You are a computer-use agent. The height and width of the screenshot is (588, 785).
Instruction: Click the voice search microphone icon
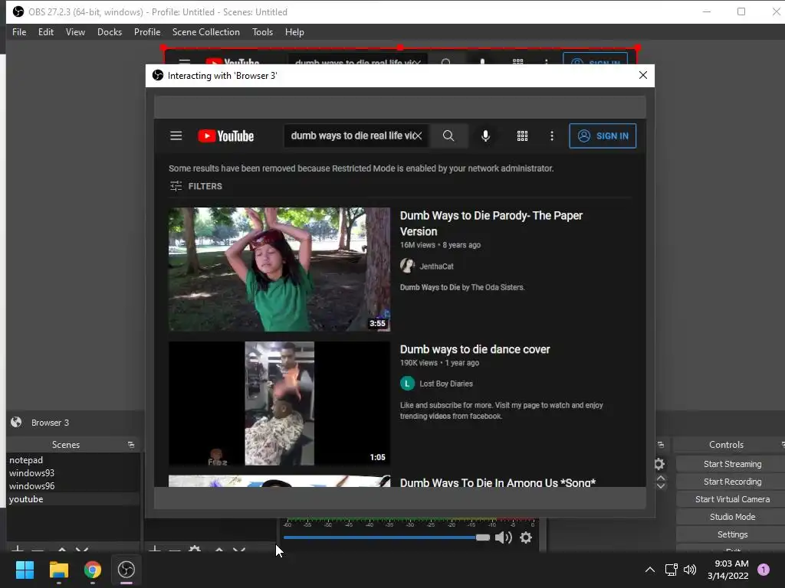click(x=485, y=136)
